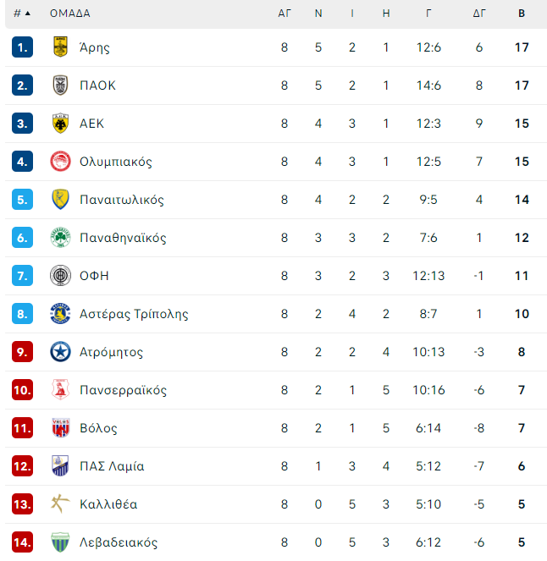Viewport: 547px width, 561px height.
Task: Click the ΟΦΗ round crest icon
Action: click(x=60, y=276)
